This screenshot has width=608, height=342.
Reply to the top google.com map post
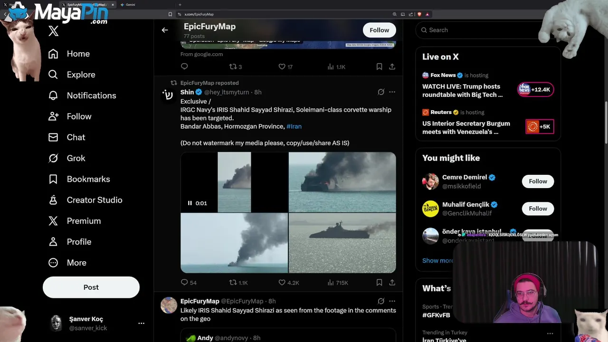[x=184, y=67]
